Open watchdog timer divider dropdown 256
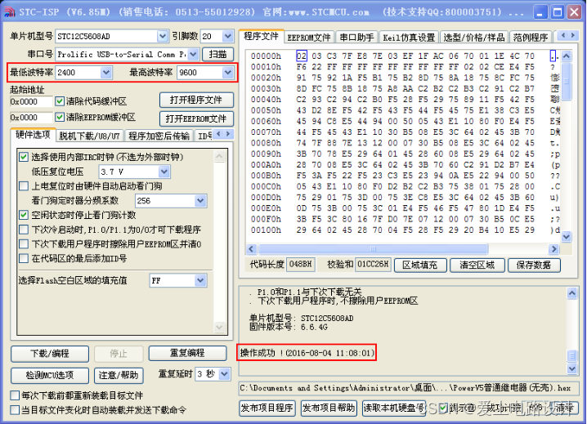Image resolution: width=587 pixels, height=424 pixels. 200,201
